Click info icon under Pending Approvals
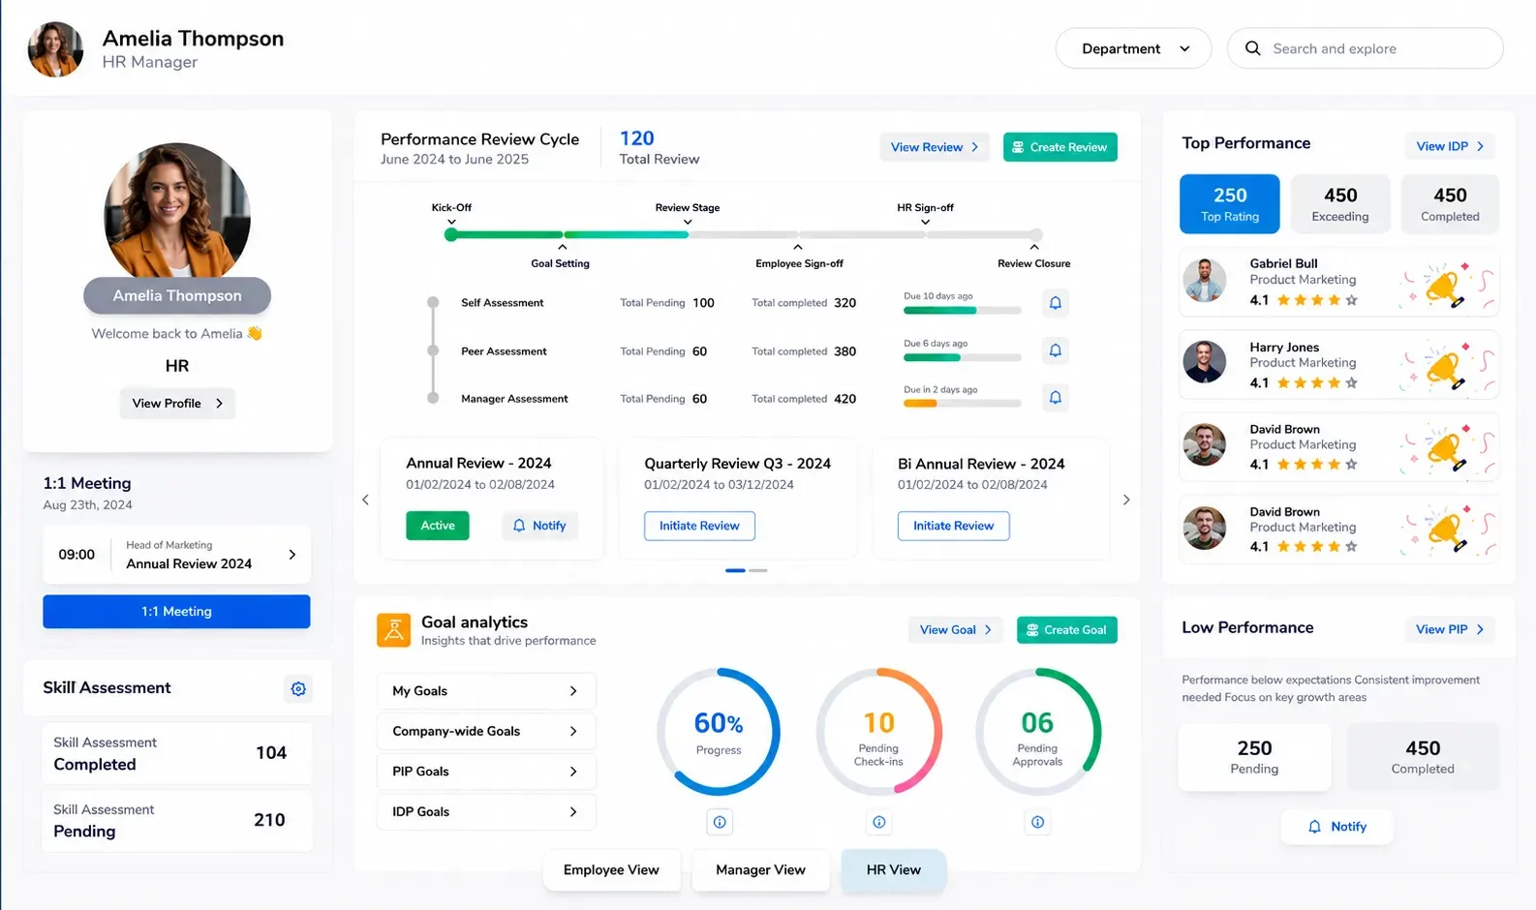1536x910 pixels. pos(1037,822)
